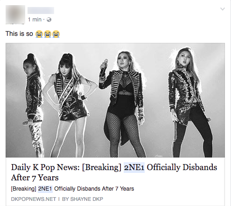Open the post options chevron menu
Image resolution: width=231 pixels, height=206 pixels.
(x=223, y=9)
